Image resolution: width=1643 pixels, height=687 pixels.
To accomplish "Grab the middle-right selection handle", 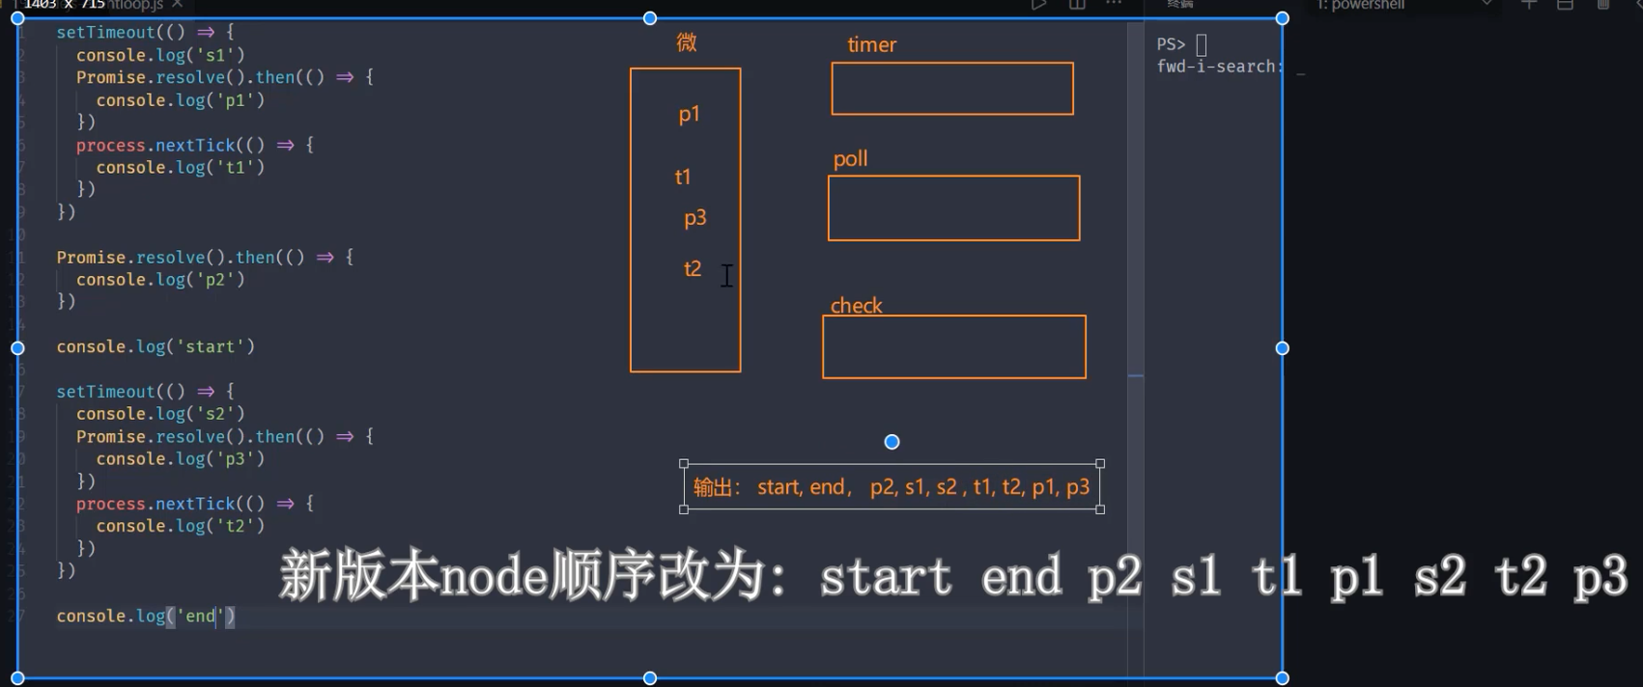I will coord(1282,348).
